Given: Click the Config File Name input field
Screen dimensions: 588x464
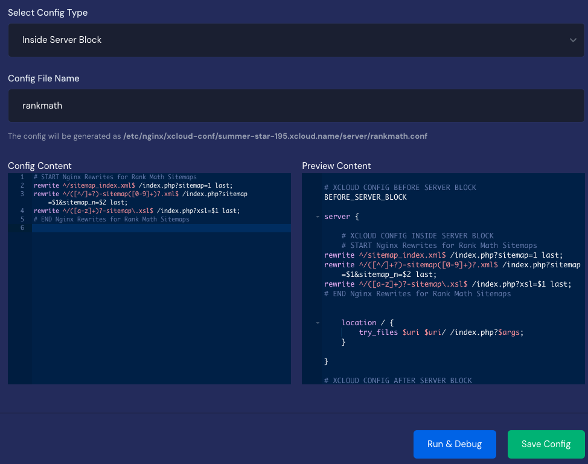Looking at the screenshot, I should coord(294,105).
